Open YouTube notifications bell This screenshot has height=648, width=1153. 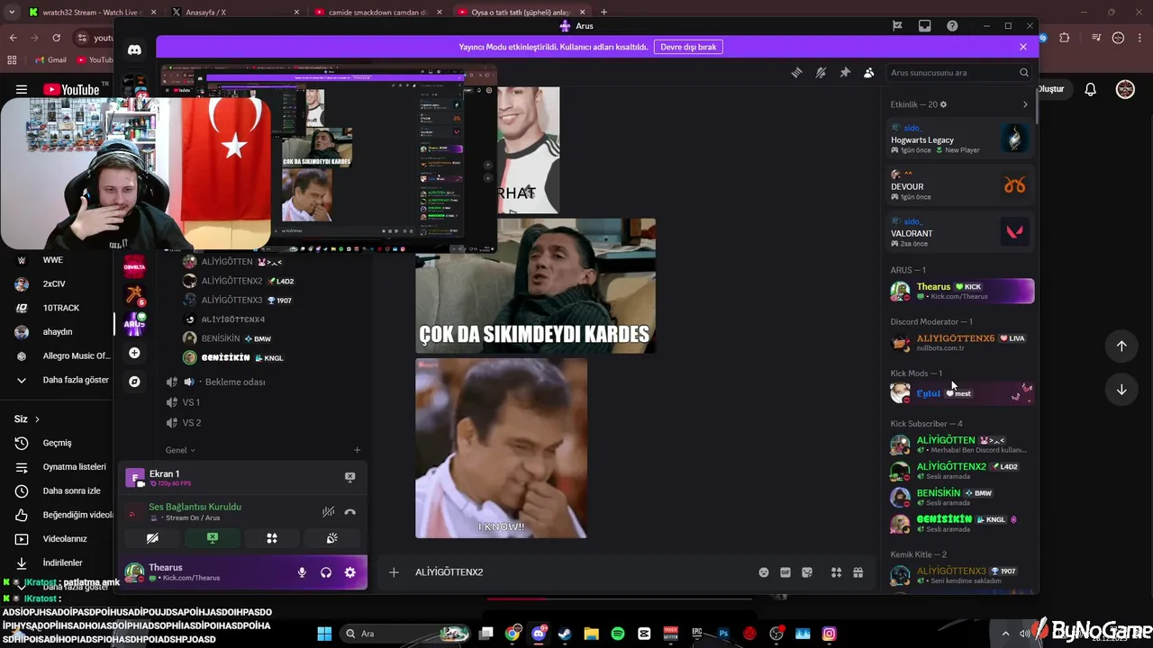(x=1090, y=89)
